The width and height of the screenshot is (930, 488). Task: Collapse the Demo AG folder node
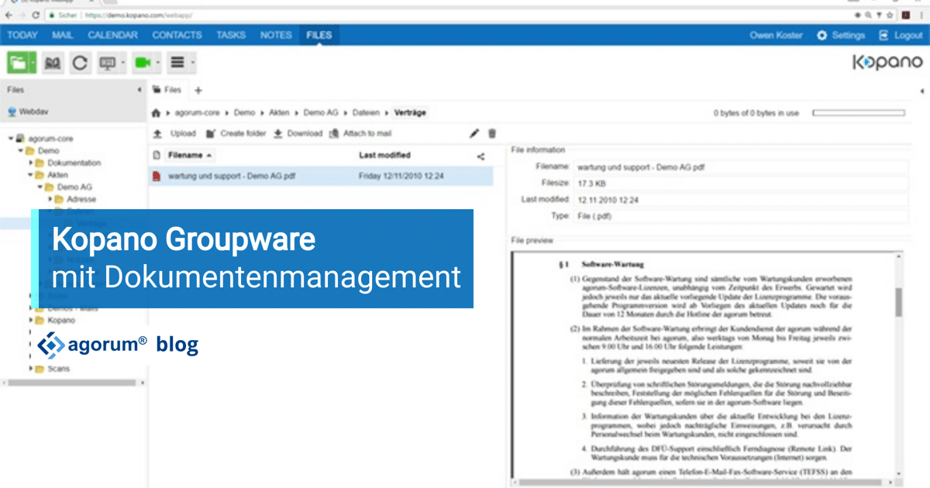coord(40,187)
